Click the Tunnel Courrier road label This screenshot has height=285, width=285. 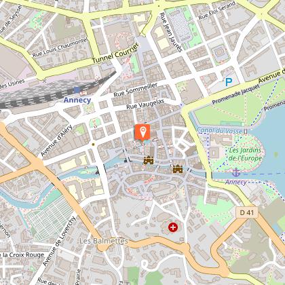coord(115,54)
